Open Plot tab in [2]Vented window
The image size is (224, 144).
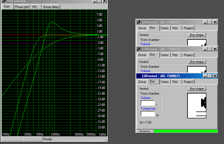click(x=176, y=28)
